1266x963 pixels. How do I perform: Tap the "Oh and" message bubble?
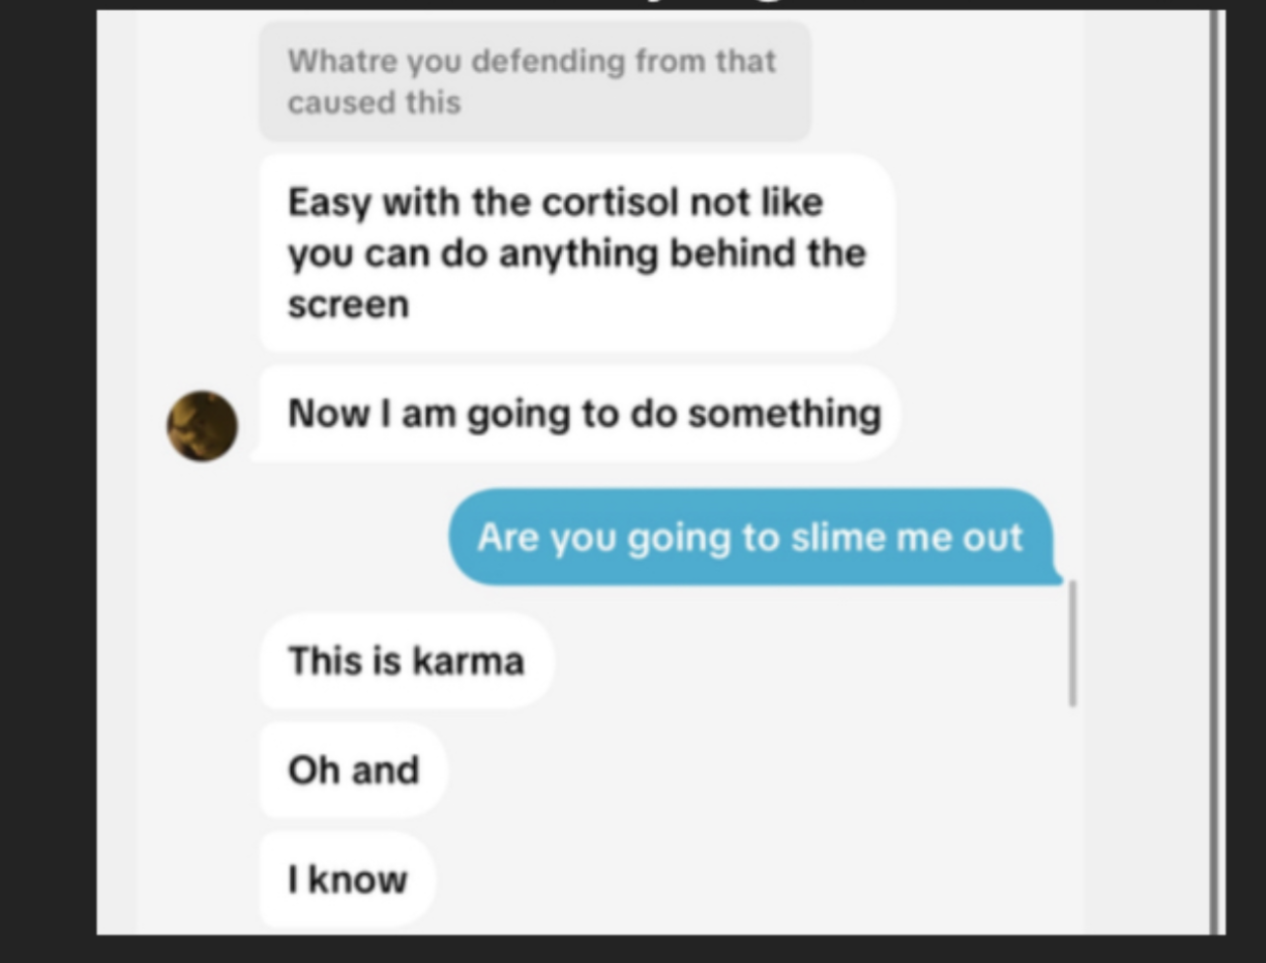point(353,770)
